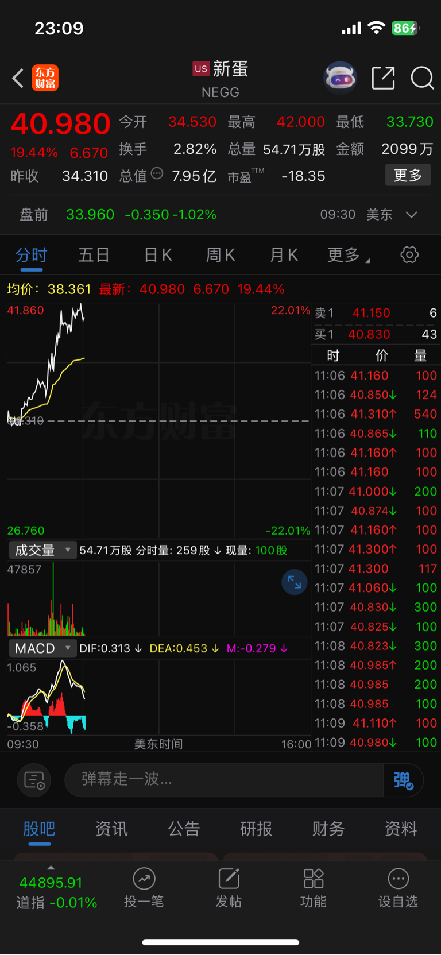The width and height of the screenshot is (441, 955).
Task: Open the search magnifier icon
Action: tap(422, 78)
